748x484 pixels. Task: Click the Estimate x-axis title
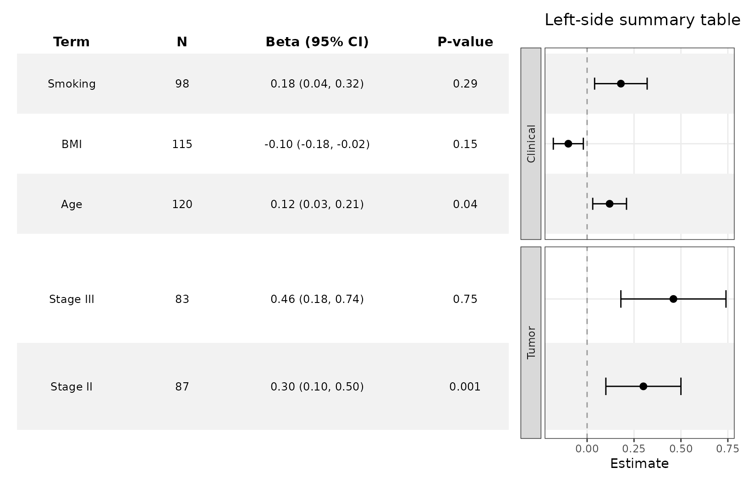(x=639, y=464)
